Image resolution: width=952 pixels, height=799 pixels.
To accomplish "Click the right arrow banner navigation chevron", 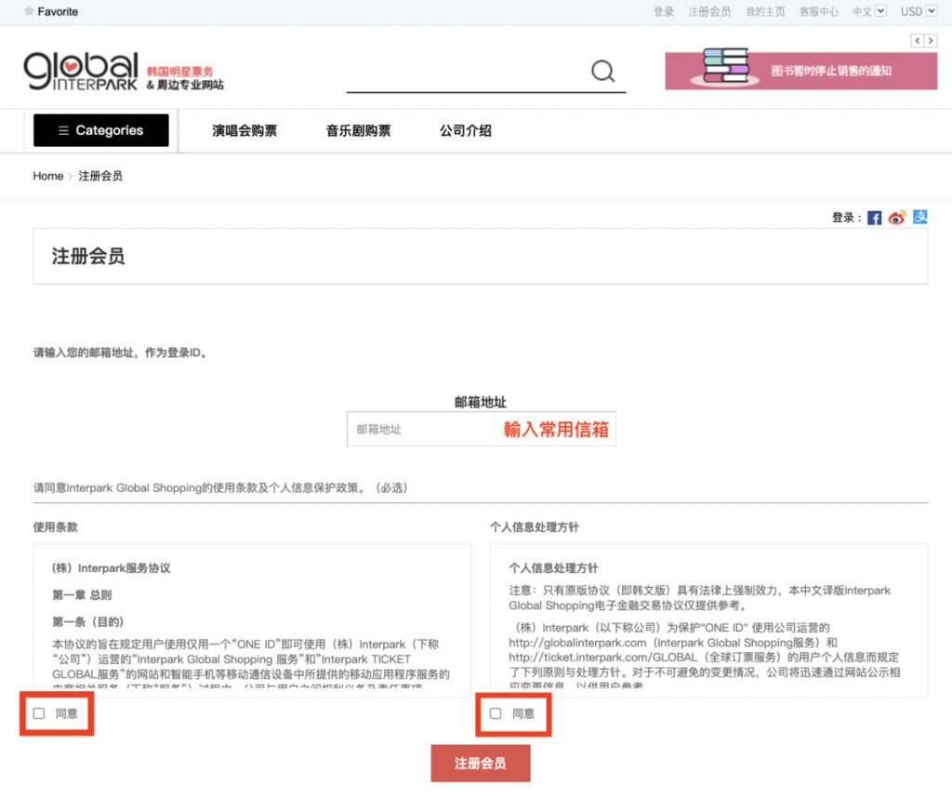I will [x=931, y=41].
